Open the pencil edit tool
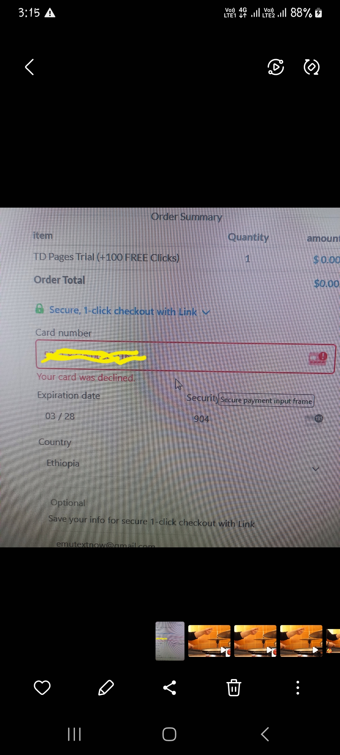This screenshot has height=755, width=340. coord(106,687)
